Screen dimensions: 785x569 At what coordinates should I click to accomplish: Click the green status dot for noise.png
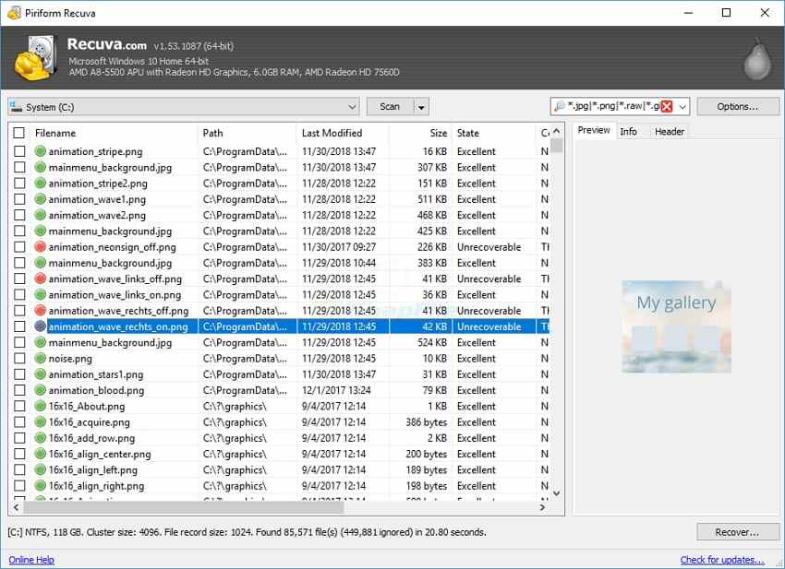tap(40, 358)
